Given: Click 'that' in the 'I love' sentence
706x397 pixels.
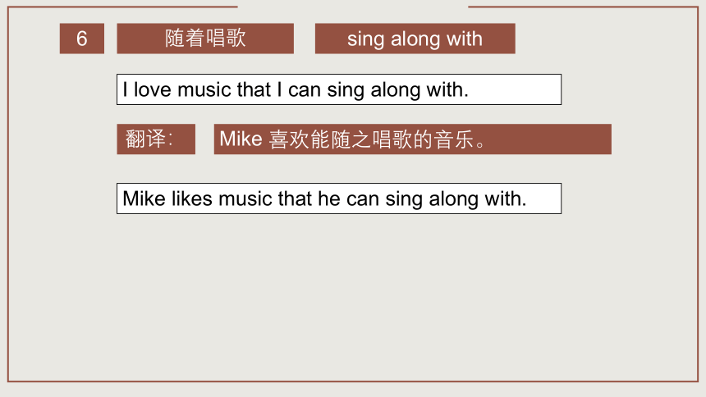Looking at the screenshot, I should click(x=254, y=89).
